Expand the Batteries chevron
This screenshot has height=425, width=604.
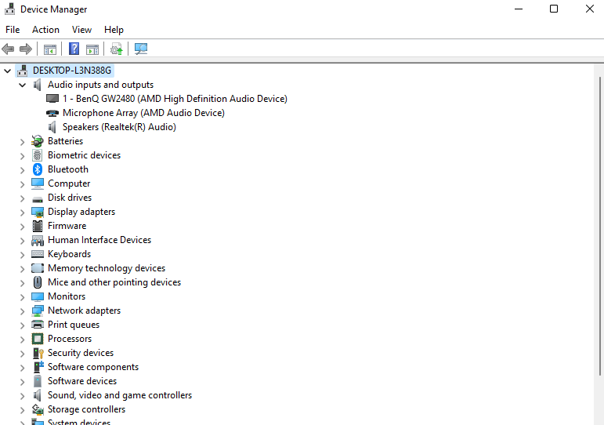click(23, 142)
